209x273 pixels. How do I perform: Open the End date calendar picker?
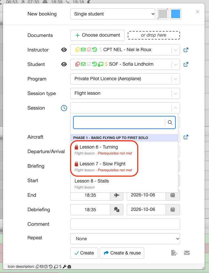[x=173, y=195]
